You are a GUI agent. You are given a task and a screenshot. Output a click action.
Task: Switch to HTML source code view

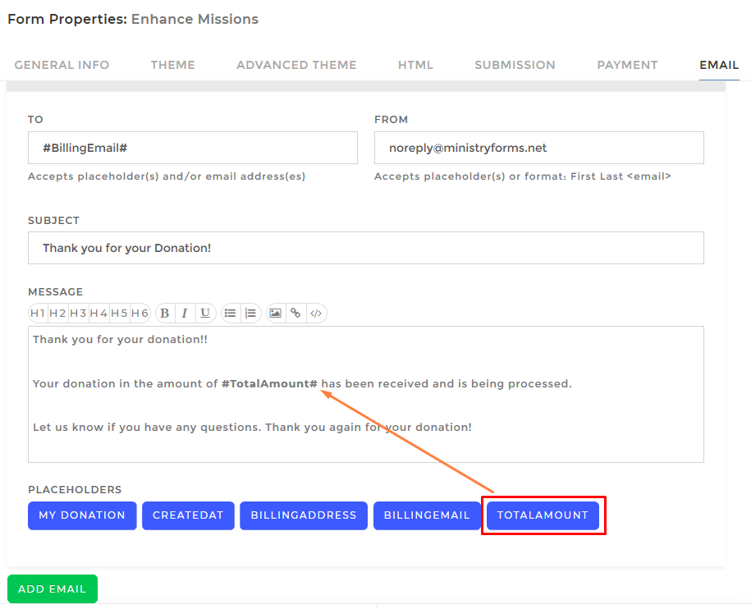(x=316, y=313)
